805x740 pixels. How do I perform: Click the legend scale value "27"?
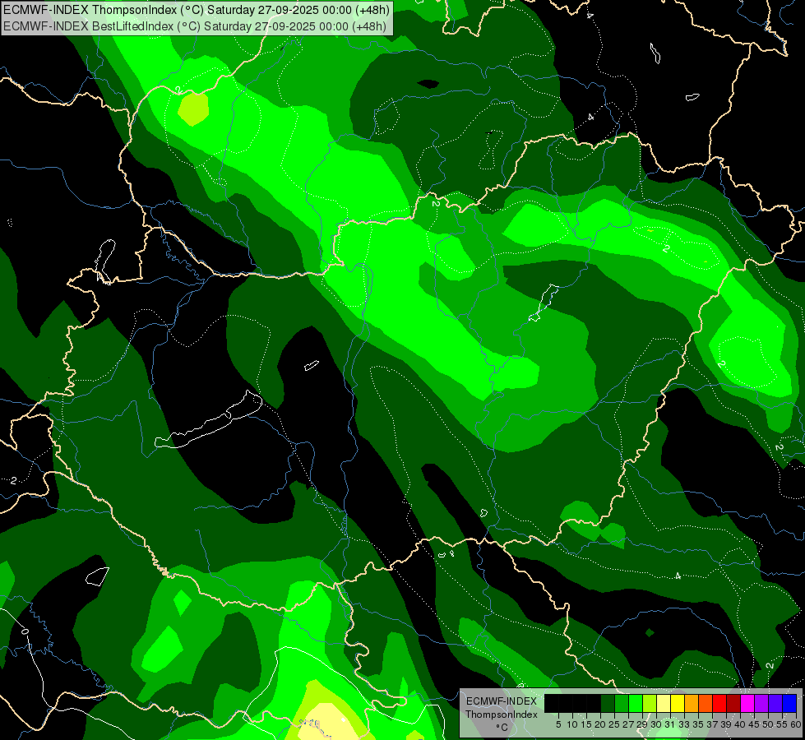click(x=628, y=724)
